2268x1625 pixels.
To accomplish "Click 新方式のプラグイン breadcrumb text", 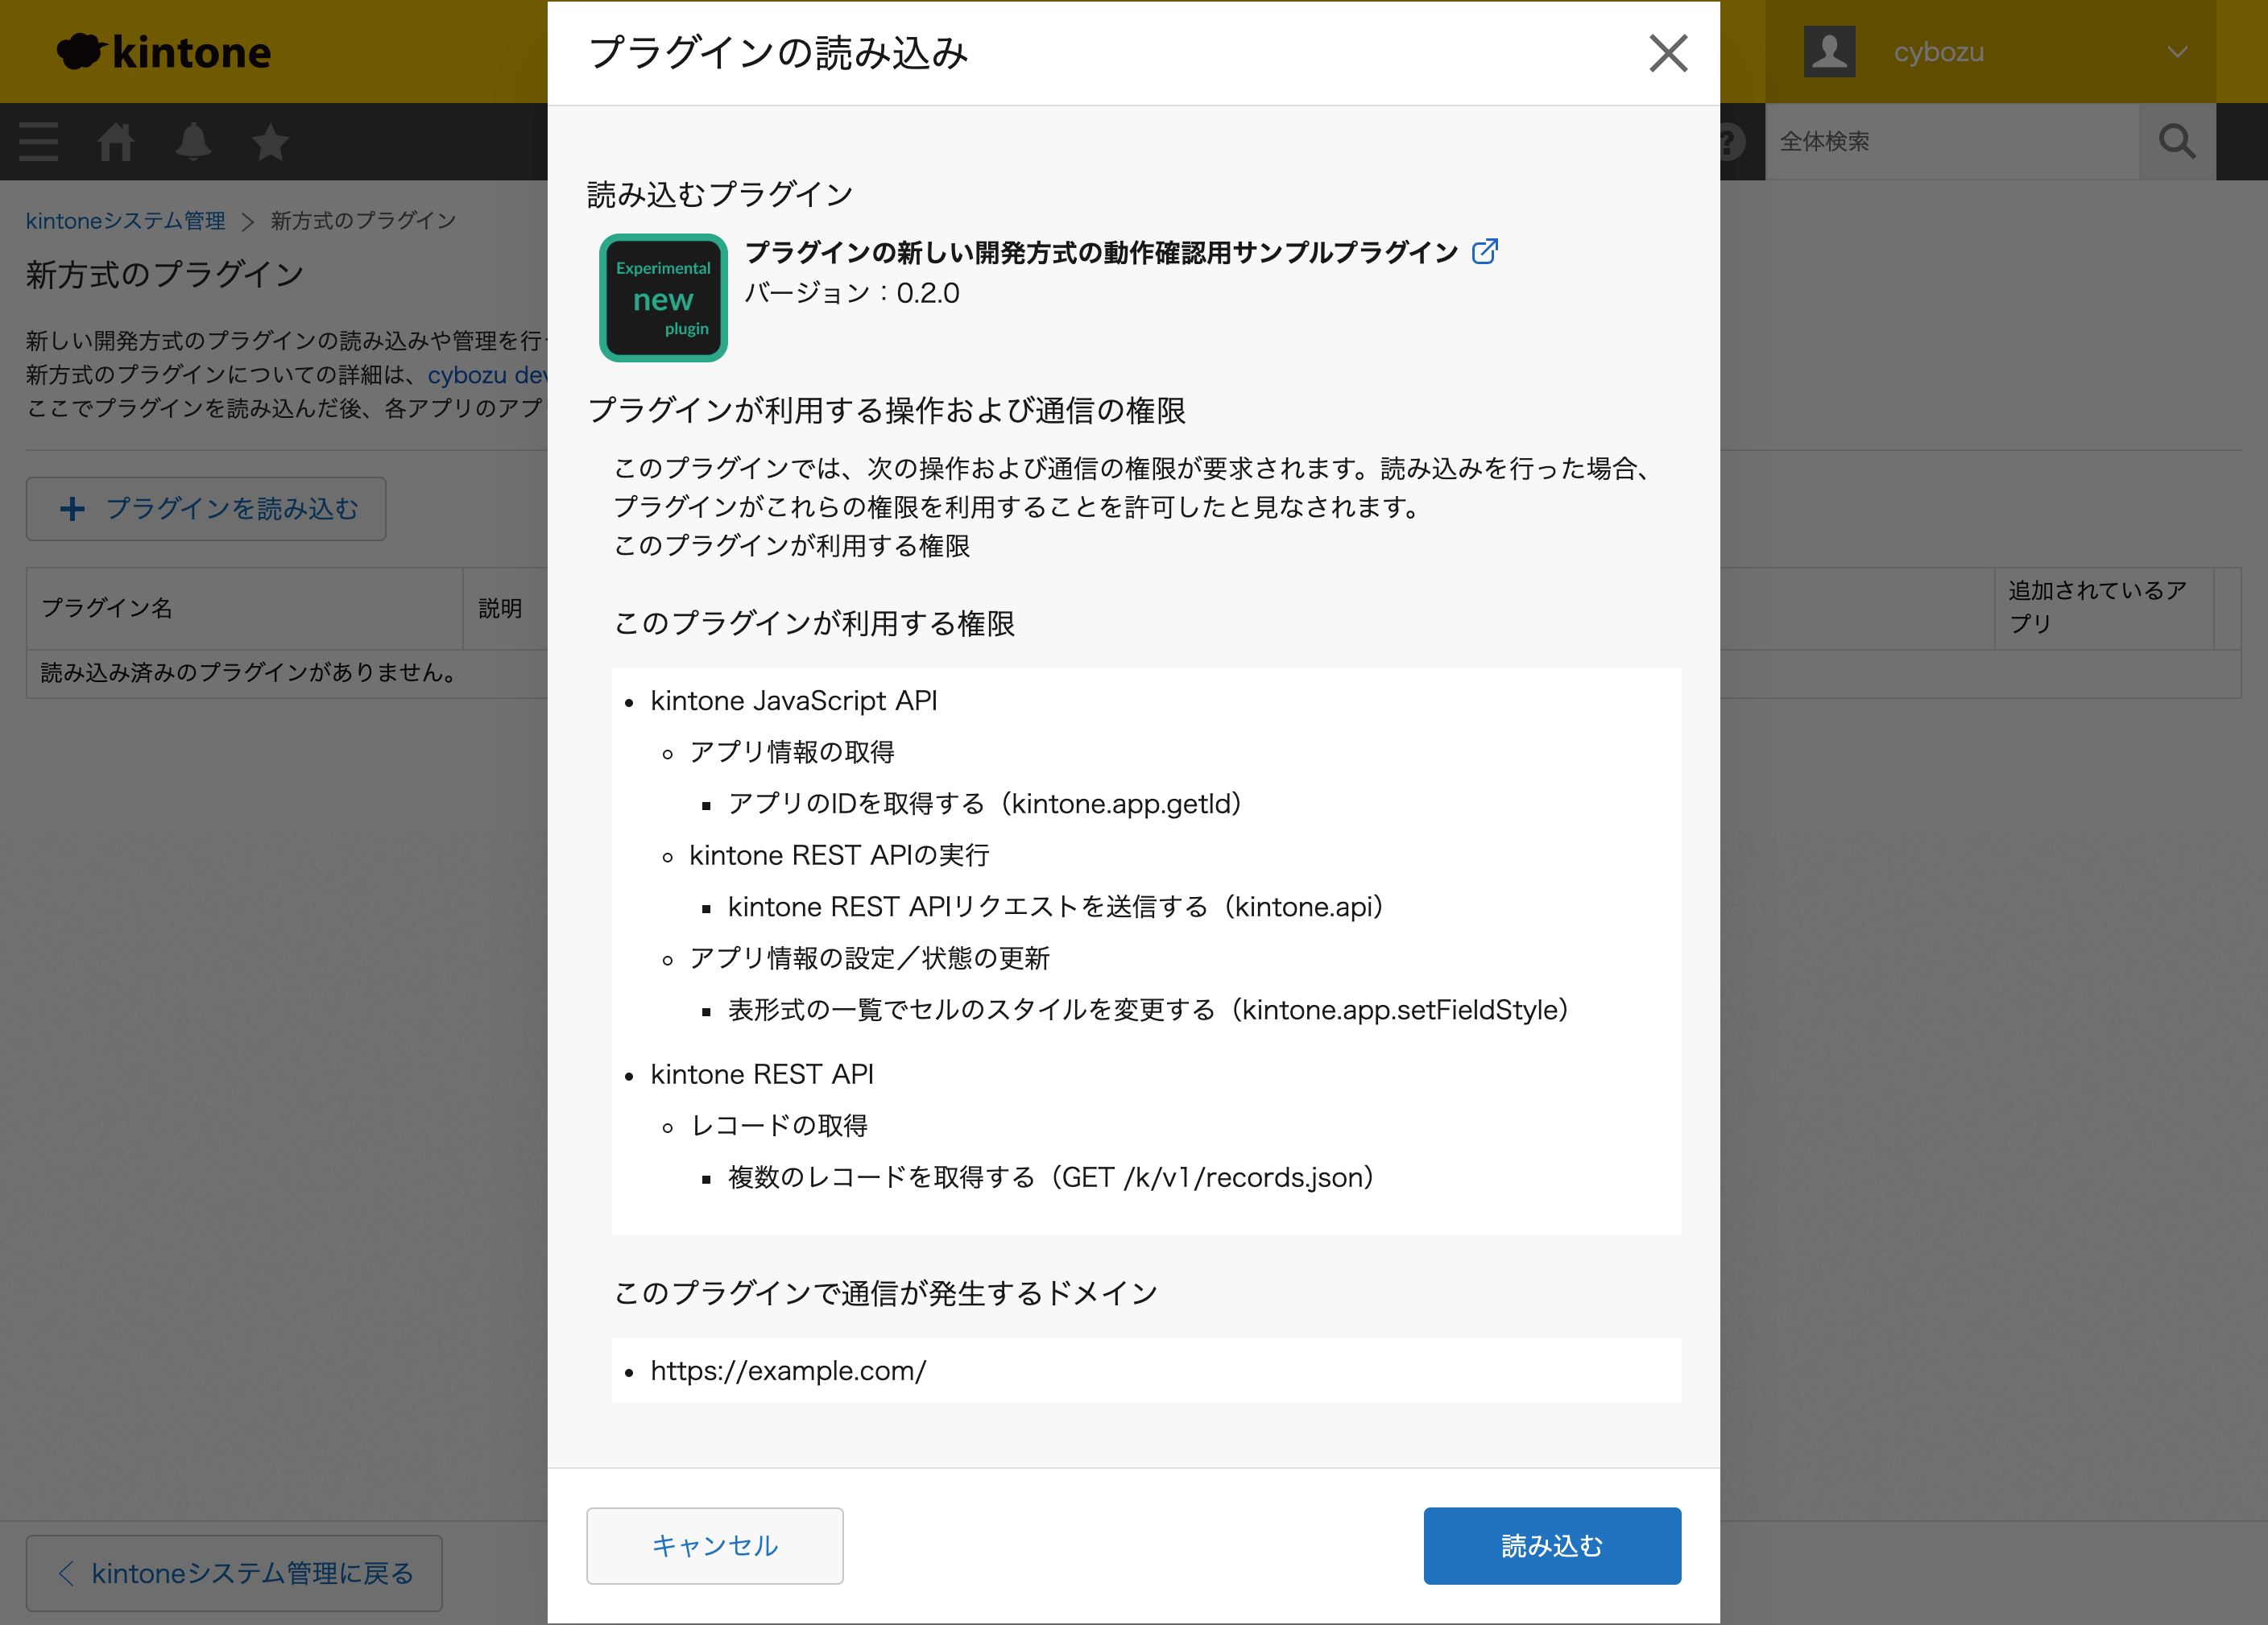I will 363,220.
